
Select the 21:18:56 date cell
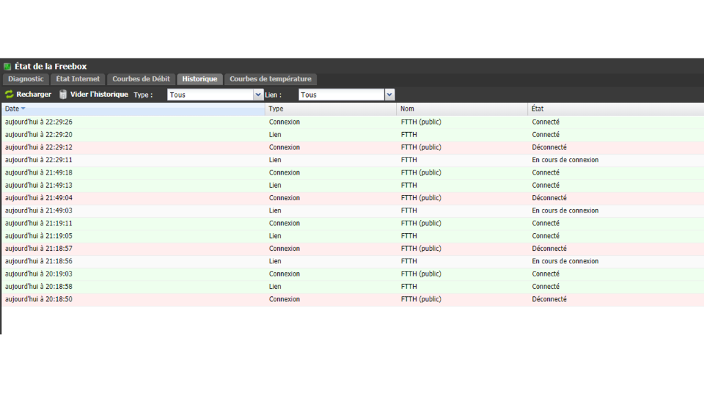tap(38, 261)
